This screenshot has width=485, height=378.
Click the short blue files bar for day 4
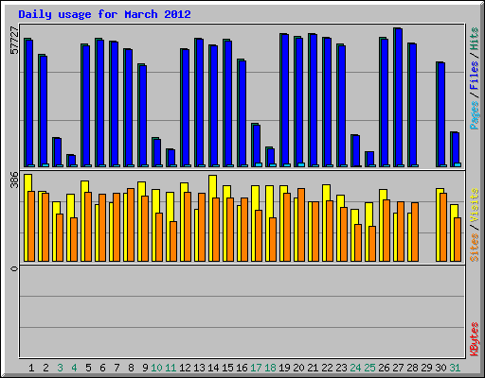click(x=72, y=161)
